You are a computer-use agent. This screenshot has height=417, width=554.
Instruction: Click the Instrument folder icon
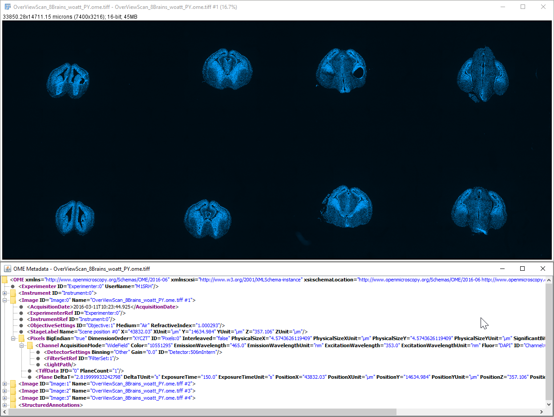click(13, 293)
